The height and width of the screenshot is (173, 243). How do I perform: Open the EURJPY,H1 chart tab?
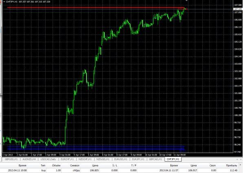point(138,159)
